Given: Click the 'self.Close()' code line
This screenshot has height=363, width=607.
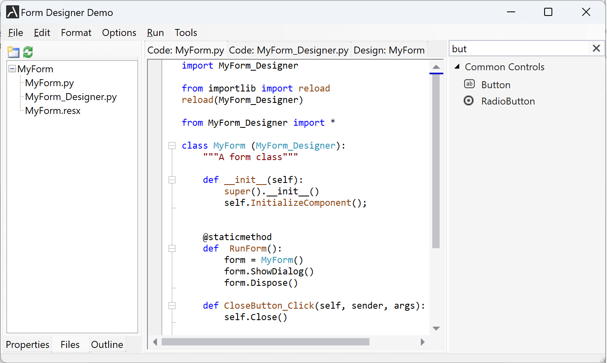Looking at the screenshot, I should 256,317.
